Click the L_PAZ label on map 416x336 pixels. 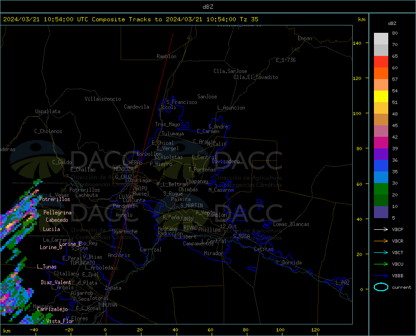tap(343, 283)
